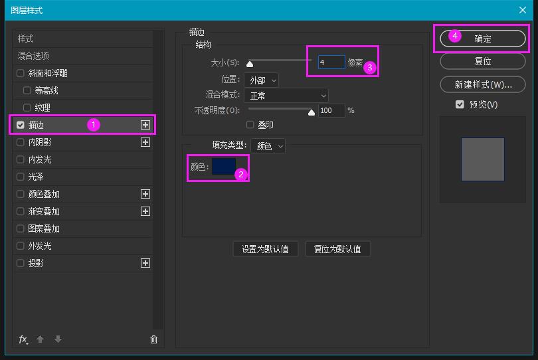Viewport: 538px width, 360px height.
Task: Enable the 内阴影 checkbox
Action: point(20,142)
